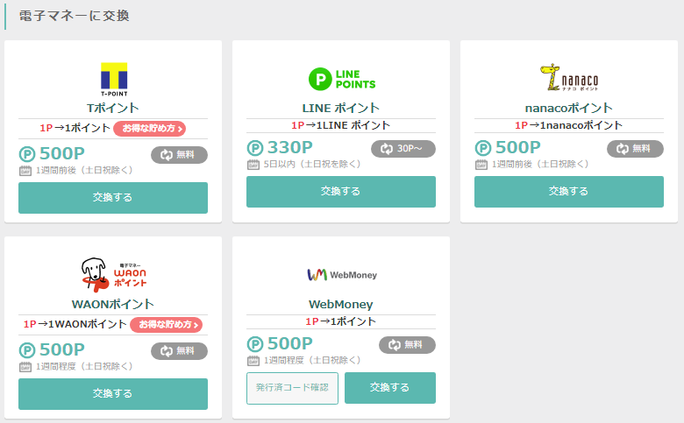
Task: Click the calendar icon under Tポイント
Action: coord(25,170)
